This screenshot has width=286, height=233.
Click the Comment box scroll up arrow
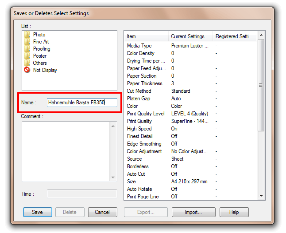pos(113,126)
